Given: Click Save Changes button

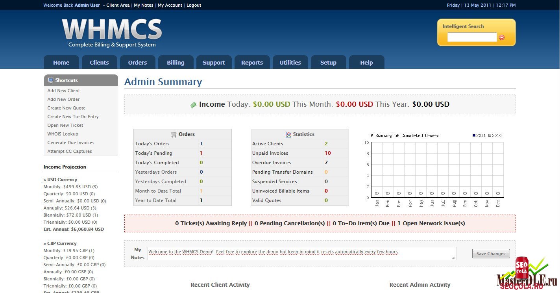Looking at the screenshot, I should click(491, 254).
